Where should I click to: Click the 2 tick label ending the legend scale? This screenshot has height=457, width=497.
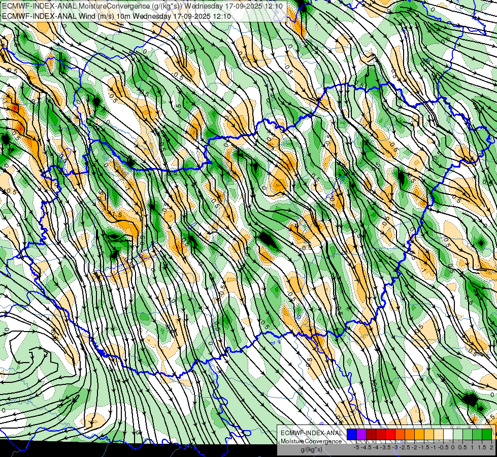coord(491,447)
